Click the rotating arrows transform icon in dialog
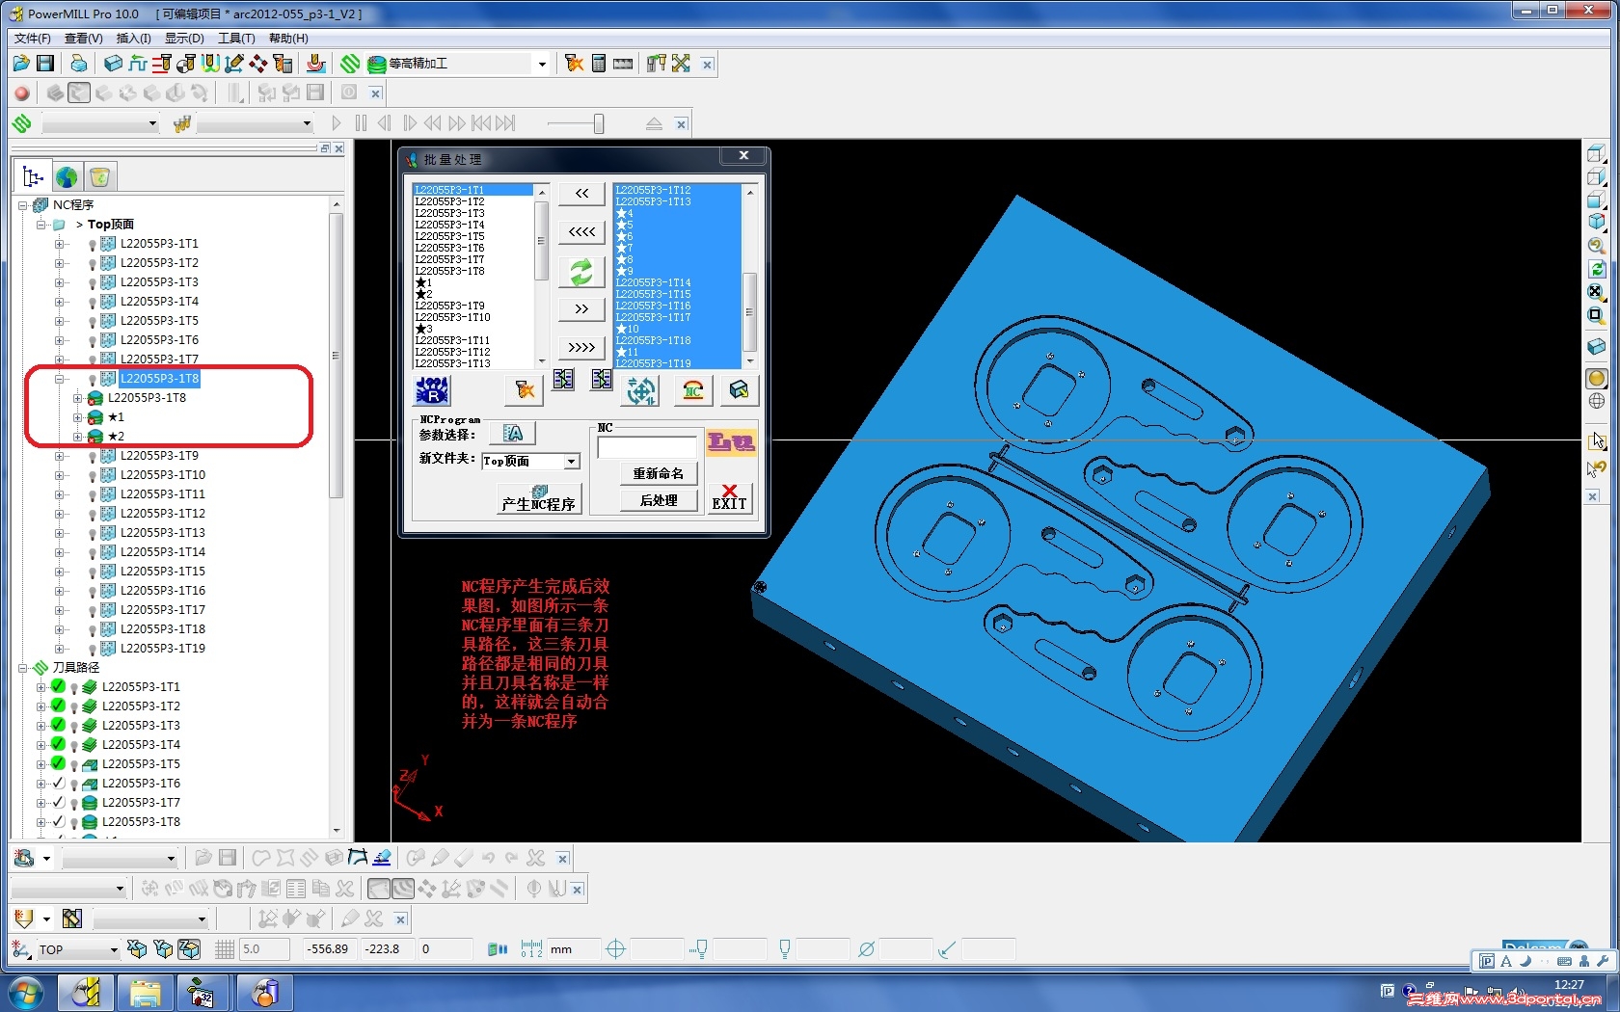Image resolution: width=1620 pixels, height=1012 pixels. pyautogui.click(x=641, y=390)
